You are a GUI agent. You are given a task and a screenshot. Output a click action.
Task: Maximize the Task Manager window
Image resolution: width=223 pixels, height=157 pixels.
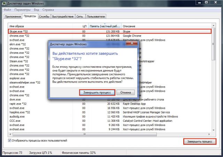pyautogui.click(x=206, y=2)
